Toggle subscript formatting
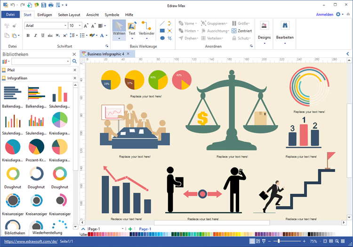This screenshot has height=247, width=353. 57,35
